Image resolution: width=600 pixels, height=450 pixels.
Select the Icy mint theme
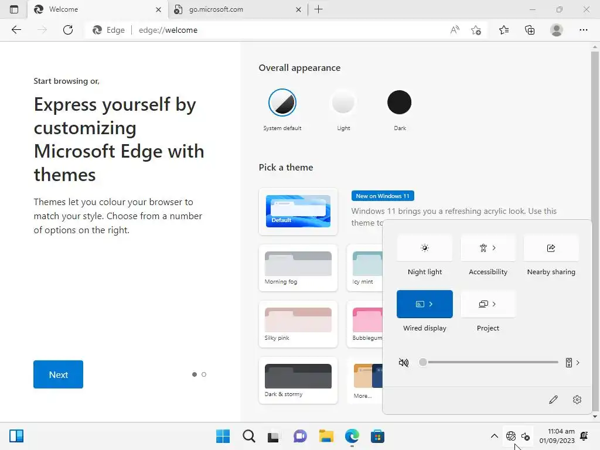364,268
